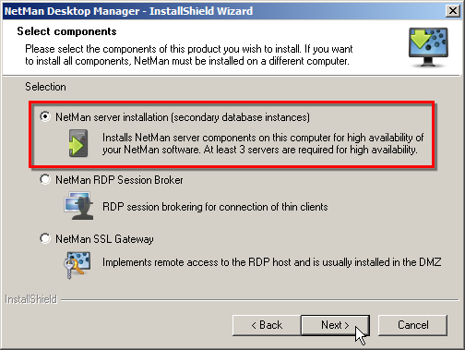Click the 'NetMan SSL Gateway' label text
Viewport: 465px width, 350px height.
pyautogui.click(x=104, y=239)
